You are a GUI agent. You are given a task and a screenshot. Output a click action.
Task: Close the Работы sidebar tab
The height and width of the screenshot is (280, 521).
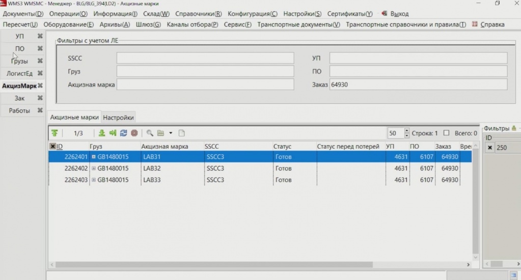click(x=40, y=110)
